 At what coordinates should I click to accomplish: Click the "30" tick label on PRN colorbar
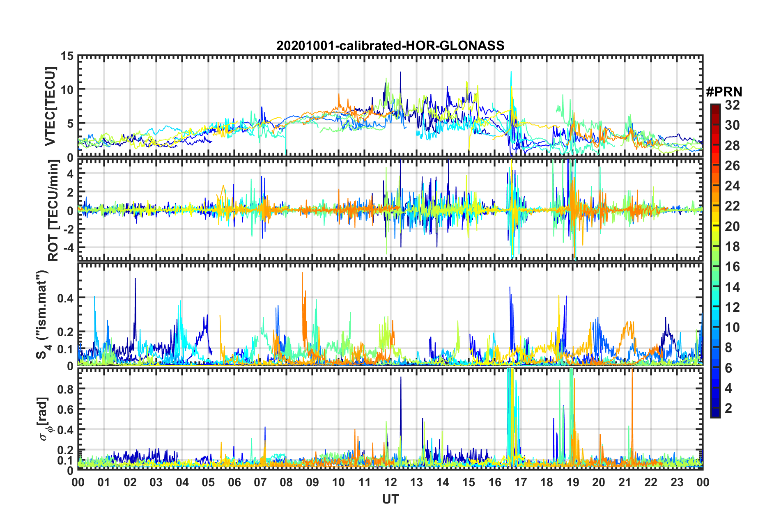pos(732,125)
